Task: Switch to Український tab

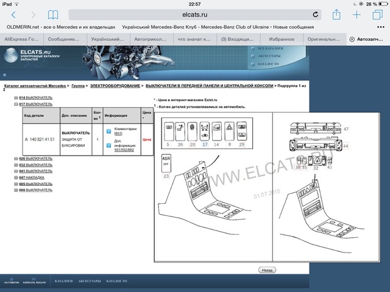Action: (108, 39)
